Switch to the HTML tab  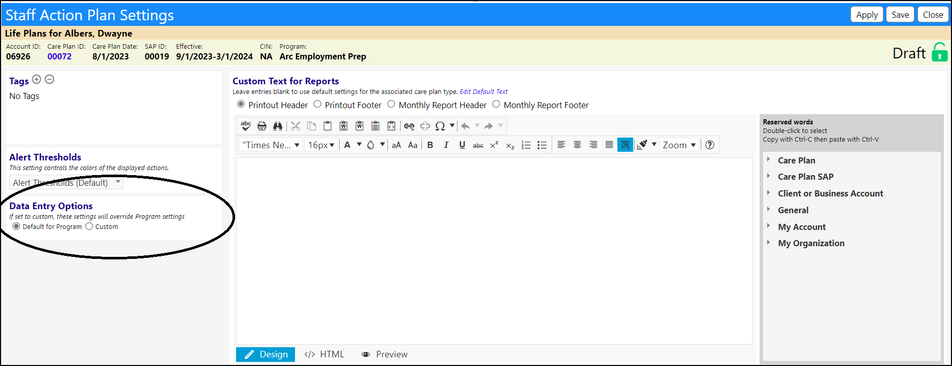pos(324,354)
